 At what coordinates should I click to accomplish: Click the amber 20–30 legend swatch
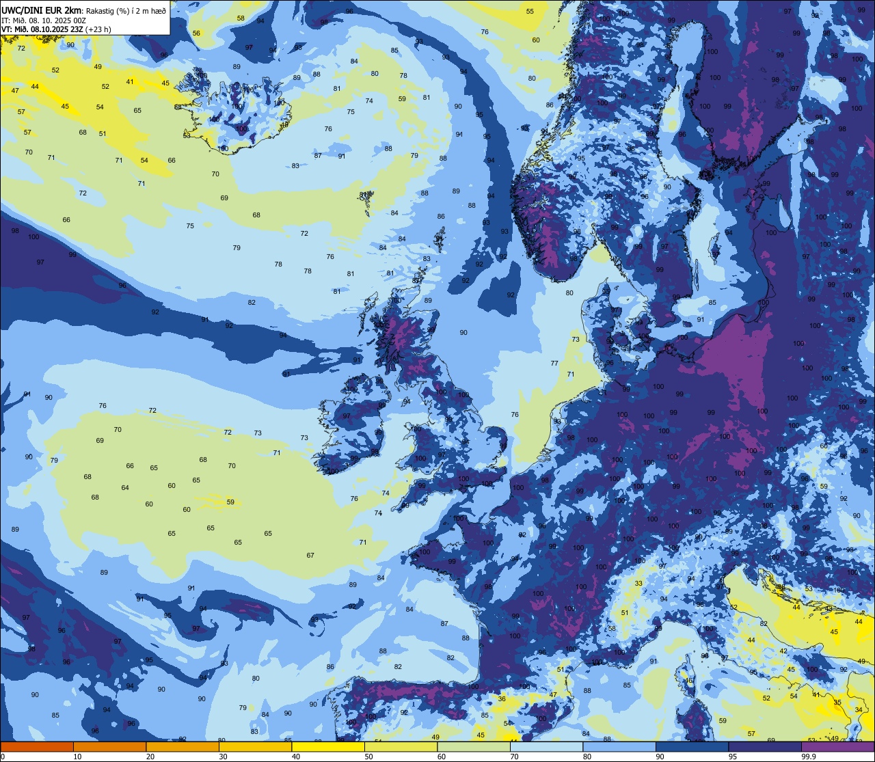(x=183, y=746)
